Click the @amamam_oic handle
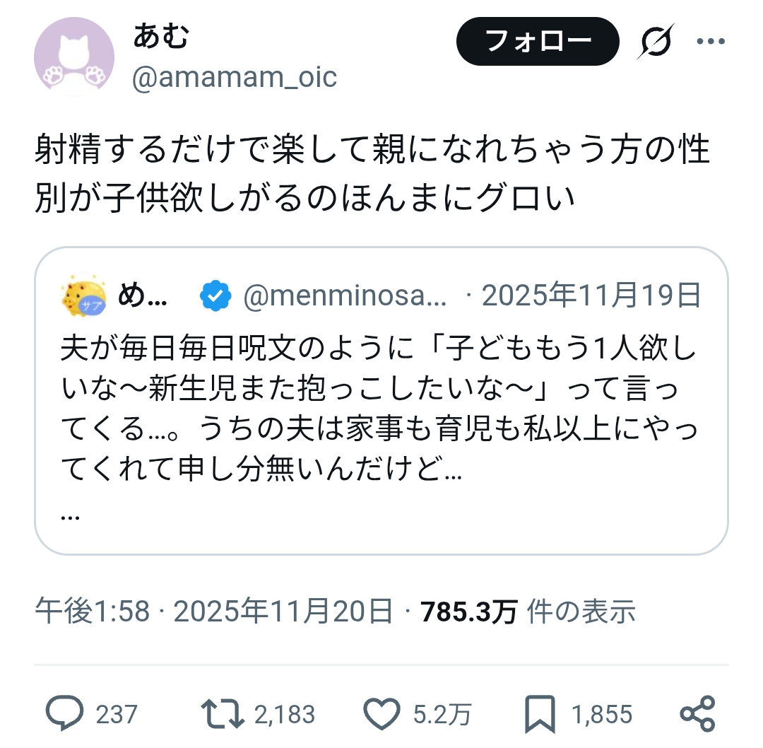Image resolution: width=763 pixels, height=748 pixels. pos(235,77)
